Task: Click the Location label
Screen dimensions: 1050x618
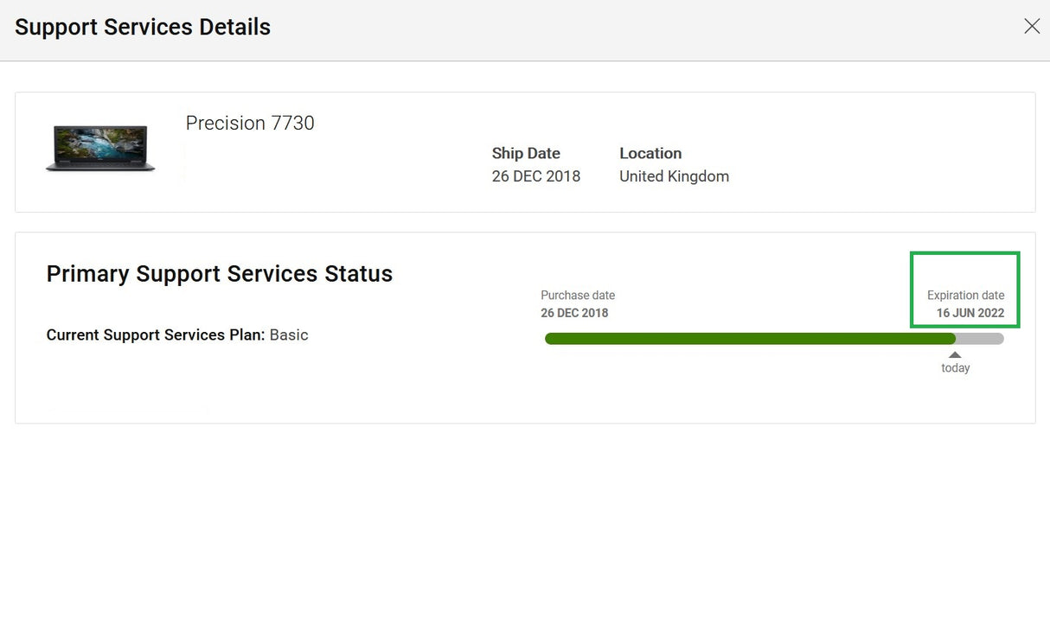Action: 650,153
